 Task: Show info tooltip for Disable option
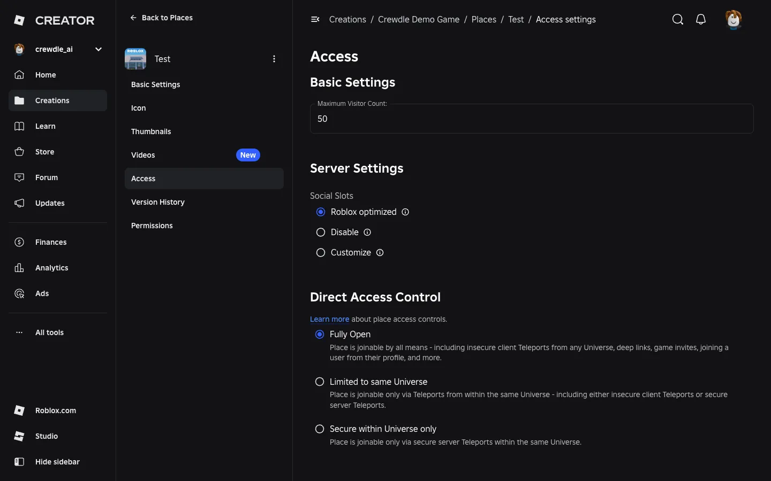click(367, 232)
